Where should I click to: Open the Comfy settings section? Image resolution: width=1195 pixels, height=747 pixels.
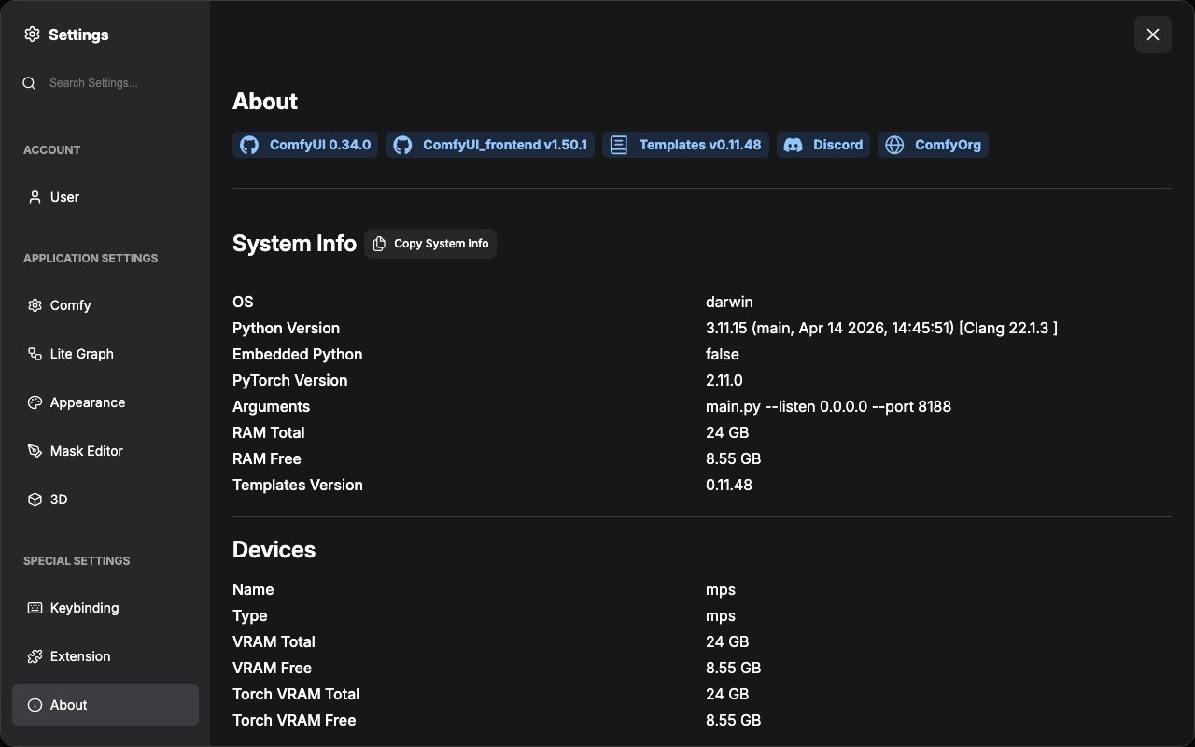tap(105, 305)
